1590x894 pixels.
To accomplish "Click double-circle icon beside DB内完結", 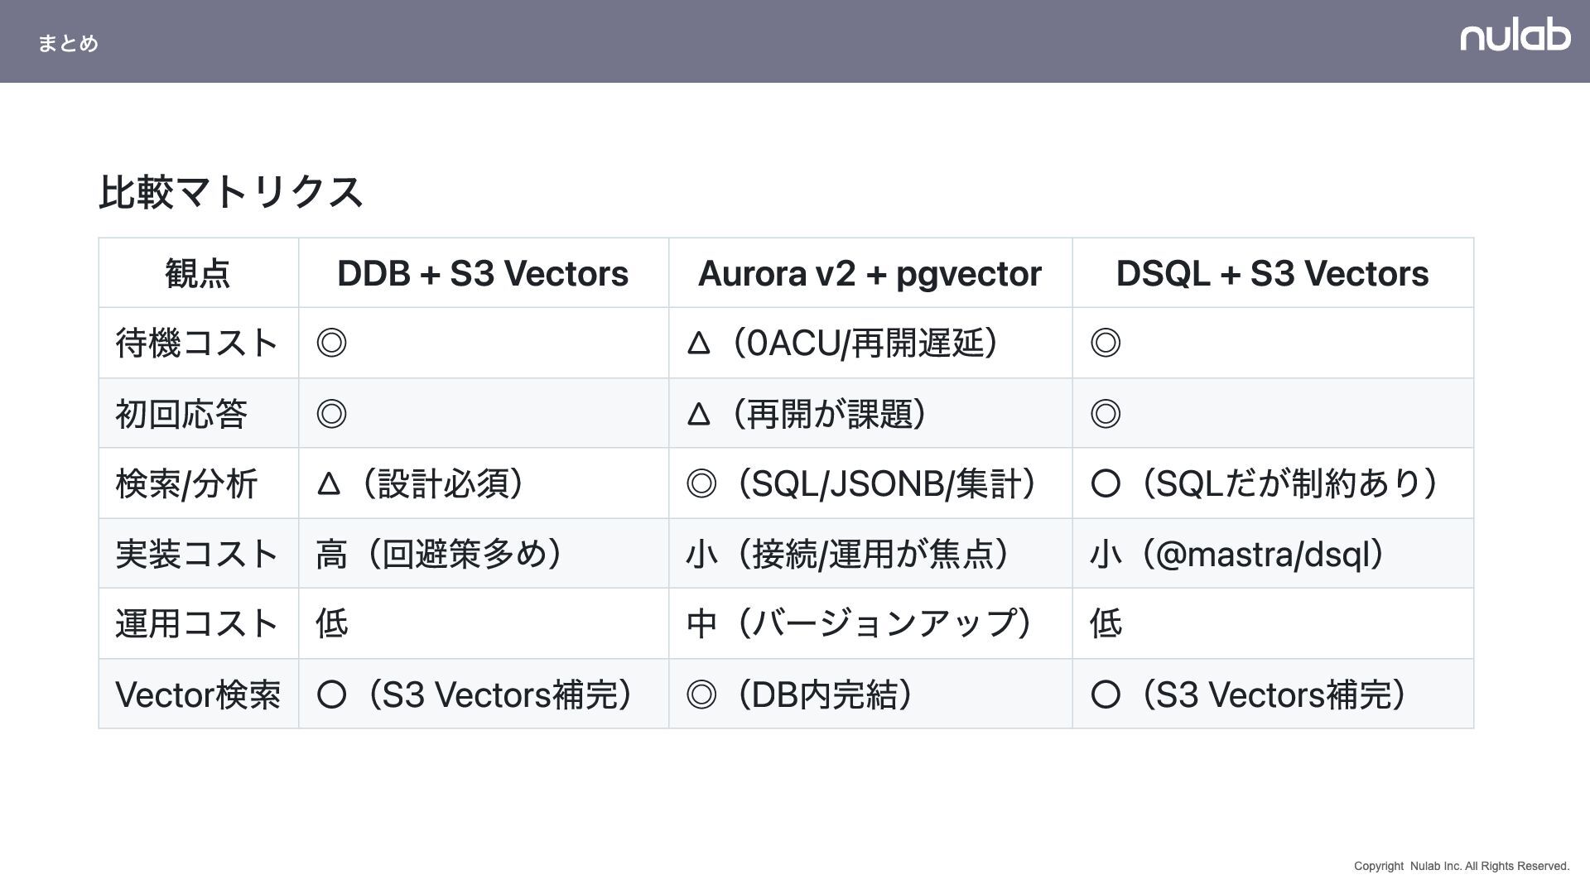I will (701, 695).
